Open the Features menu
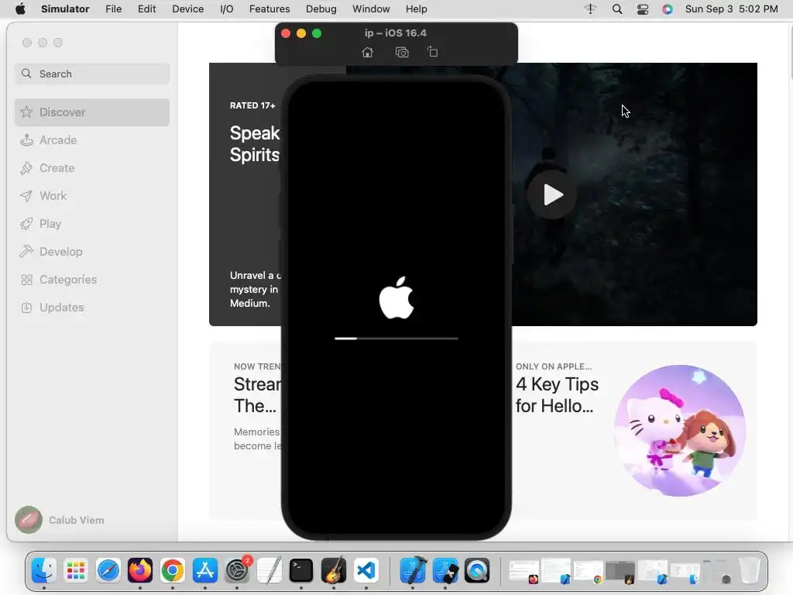Viewport: 793px width, 595px height. pyautogui.click(x=269, y=9)
